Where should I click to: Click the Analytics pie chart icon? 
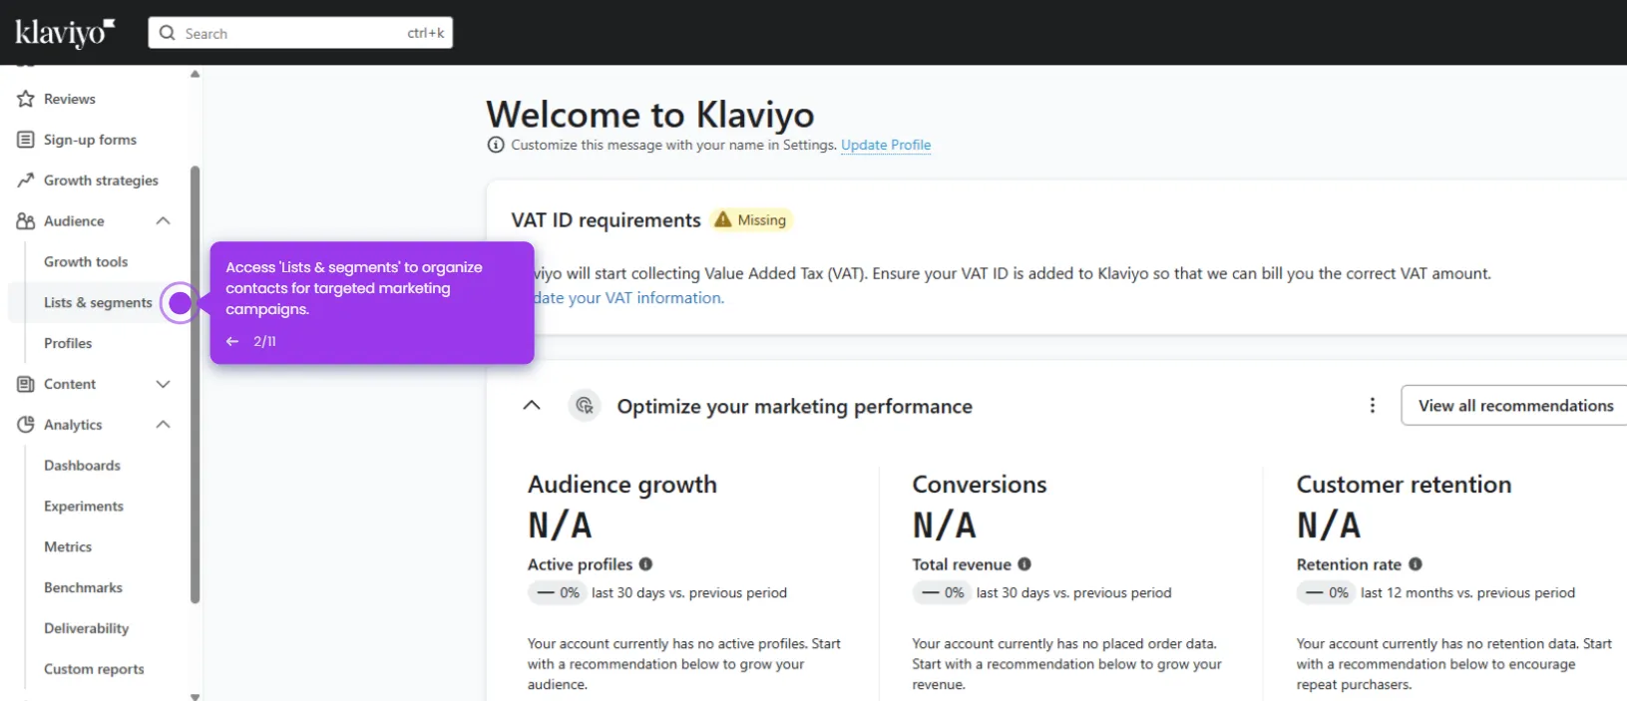coord(26,425)
